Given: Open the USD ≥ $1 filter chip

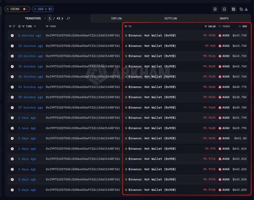Looking at the screenshot, I should click(x=45, y=9).
